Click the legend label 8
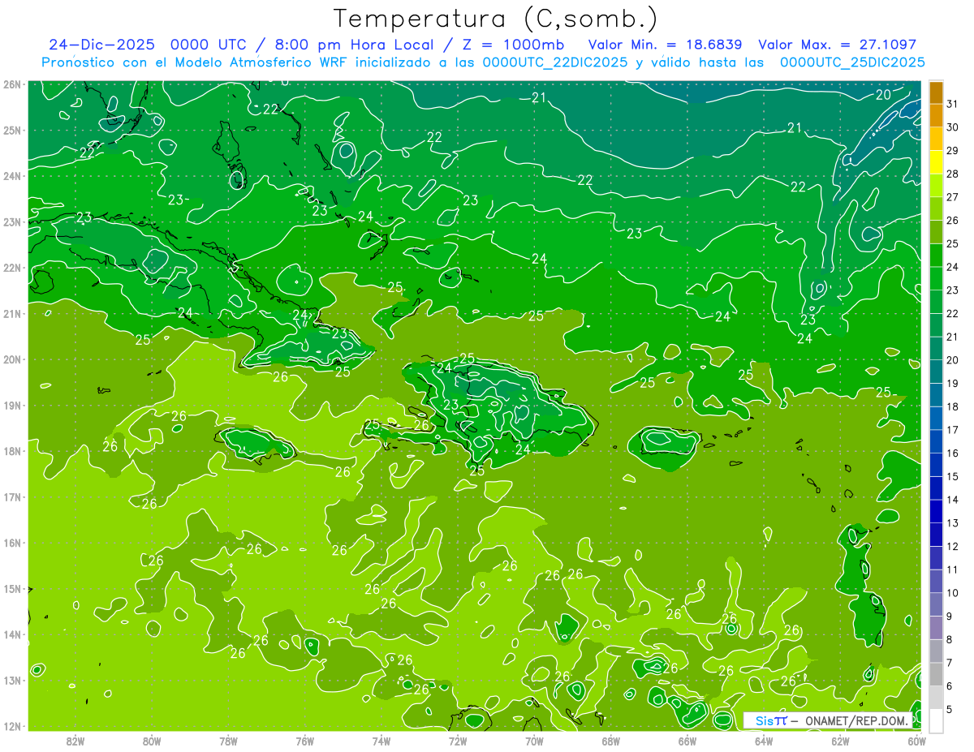This screenshot has width=974, height=752. coord(950,640)
